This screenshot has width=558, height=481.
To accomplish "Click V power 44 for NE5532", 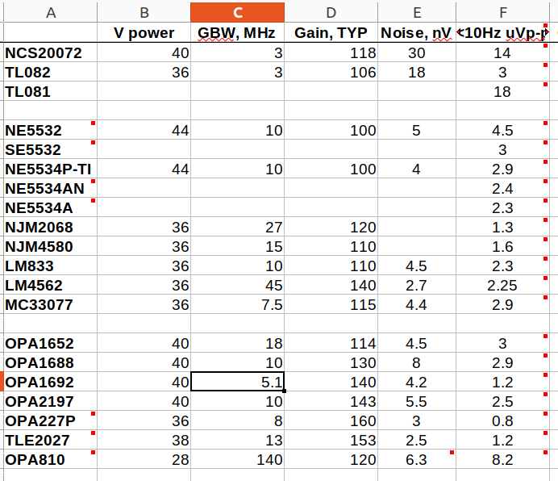I will tap(144, 130).
